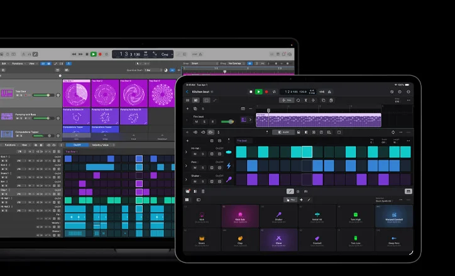The image size is (455, 276).
Task: Click the Trap Door track icon on Mac
Action: [x=7, y=93]
